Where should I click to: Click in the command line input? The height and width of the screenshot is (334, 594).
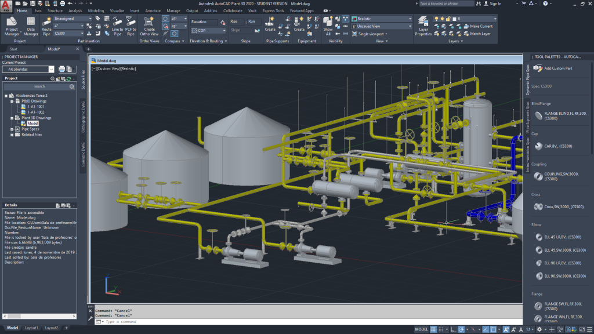[x=307, y=321]
